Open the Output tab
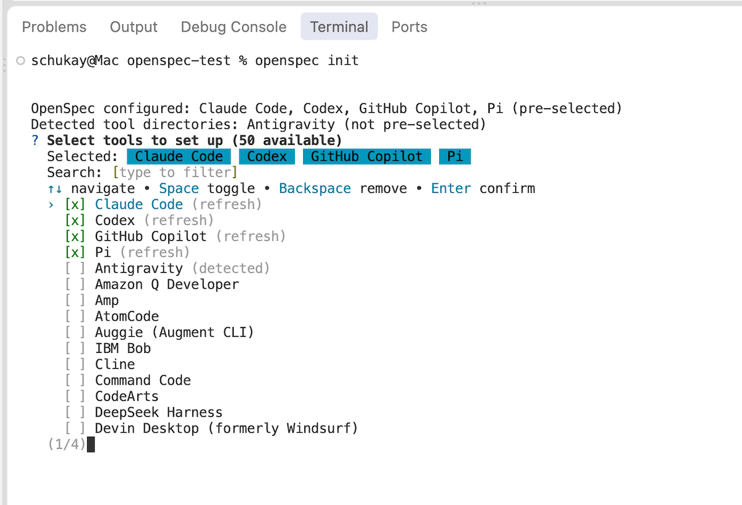742x505 pixels. tap(134, 27)
